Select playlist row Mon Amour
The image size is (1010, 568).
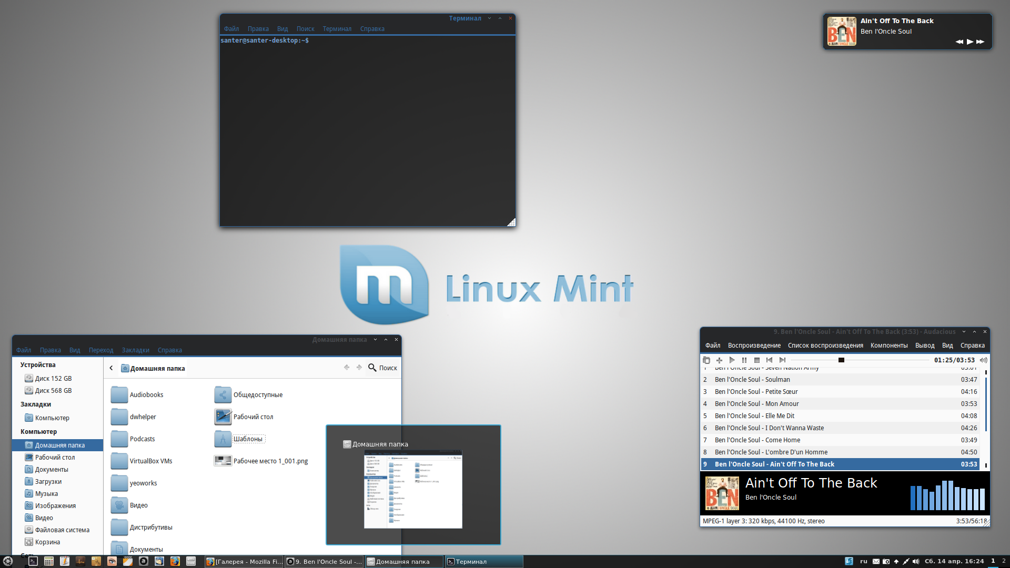click(840, 404)
